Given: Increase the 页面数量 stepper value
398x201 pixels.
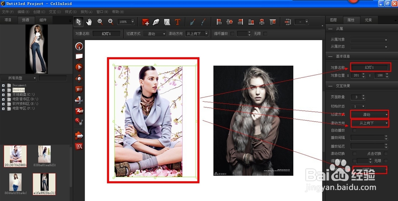Looking at the screenshot, I should coord(363,96).
